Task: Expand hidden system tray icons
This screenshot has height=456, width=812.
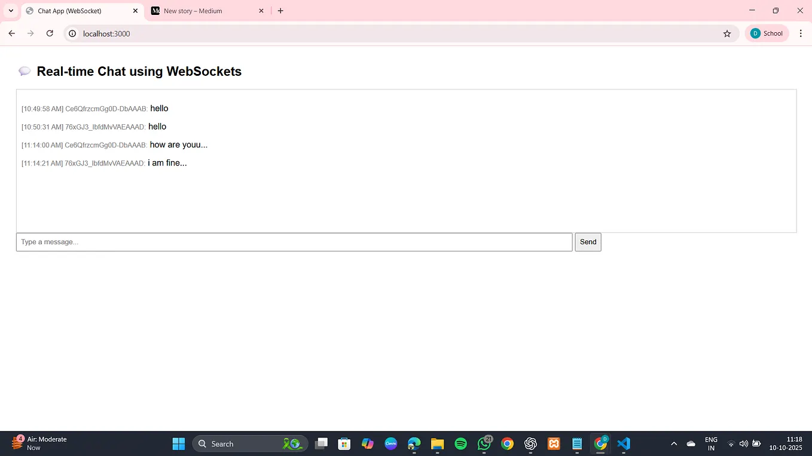Action: (673, 443)
